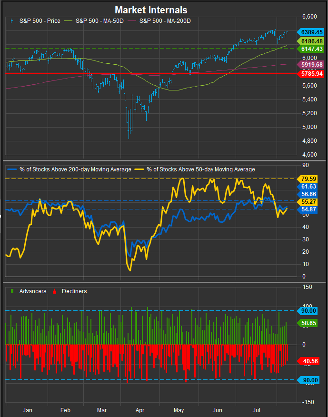Select the Apr label on the time axis
328x417 pixels.
(140, 409)
